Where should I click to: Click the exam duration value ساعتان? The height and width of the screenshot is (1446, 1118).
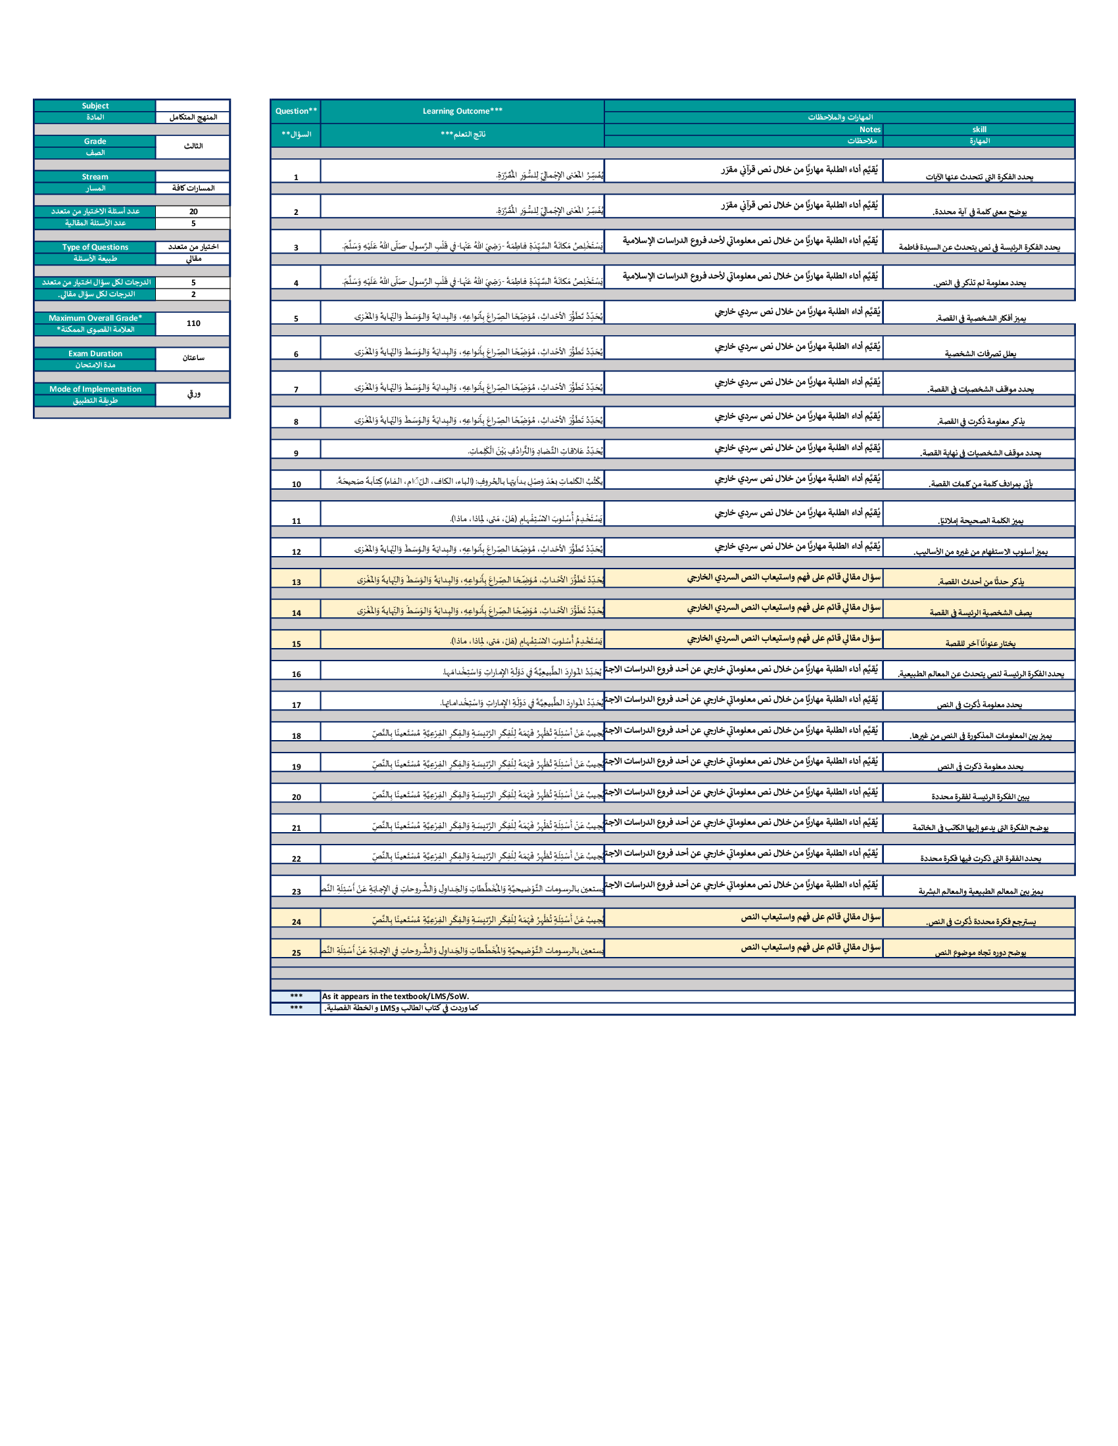(x=193, y=358)
